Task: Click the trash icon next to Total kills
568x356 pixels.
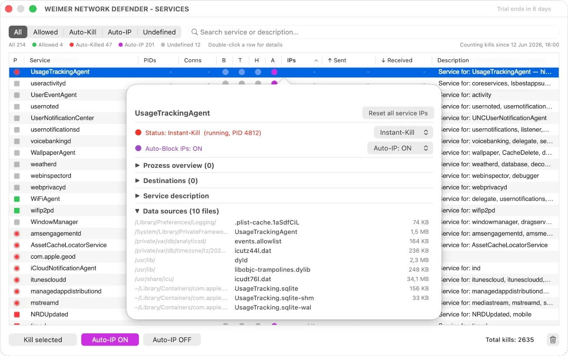Action: click(x=553, y=340)
